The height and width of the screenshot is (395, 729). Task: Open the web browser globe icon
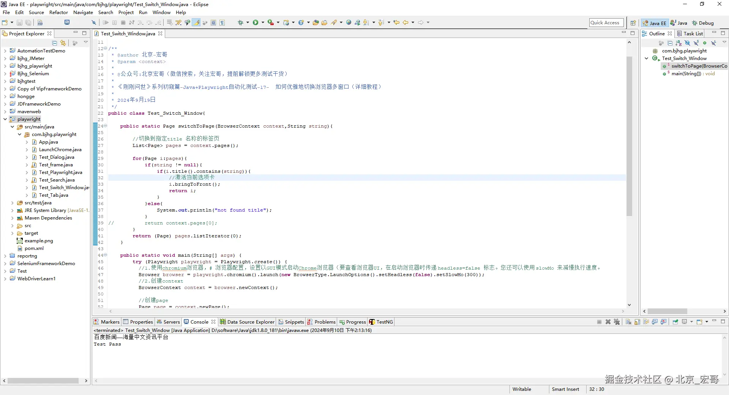tap(349, 23)
